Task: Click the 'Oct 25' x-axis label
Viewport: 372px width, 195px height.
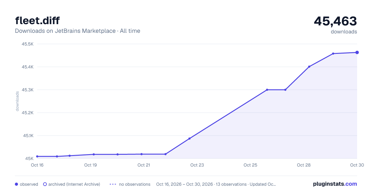Action: 250,165
